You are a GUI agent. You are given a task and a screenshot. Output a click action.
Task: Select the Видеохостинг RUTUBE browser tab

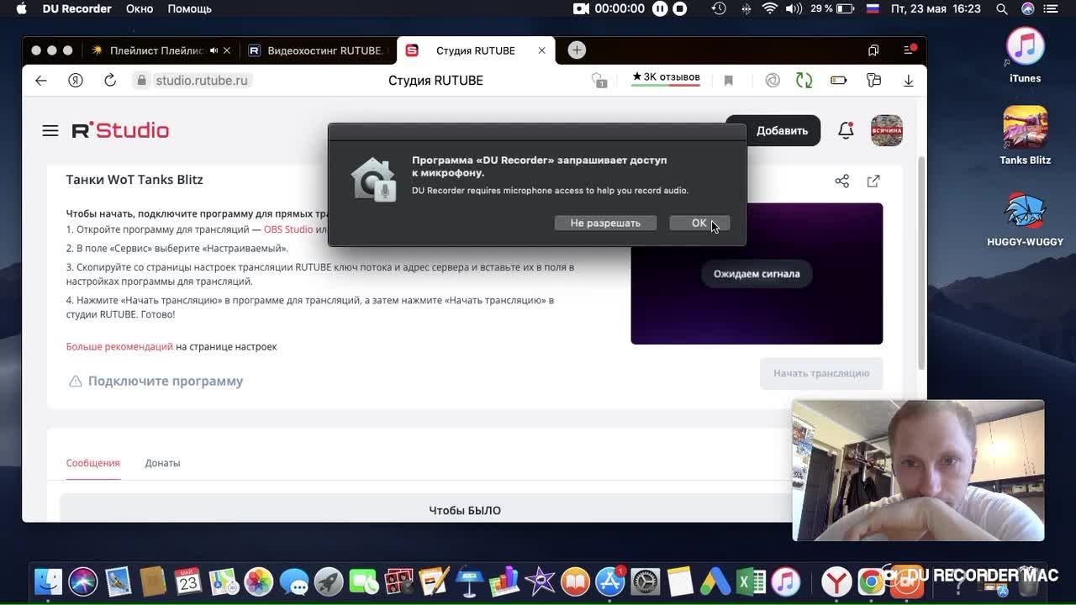click(316, 50)
